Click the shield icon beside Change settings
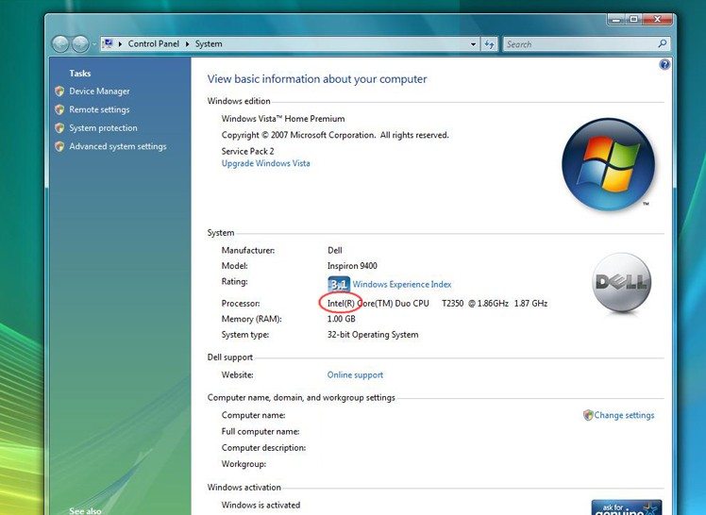Image resolution: width=706 pixels, height=515 pixels. click(588, 415)
